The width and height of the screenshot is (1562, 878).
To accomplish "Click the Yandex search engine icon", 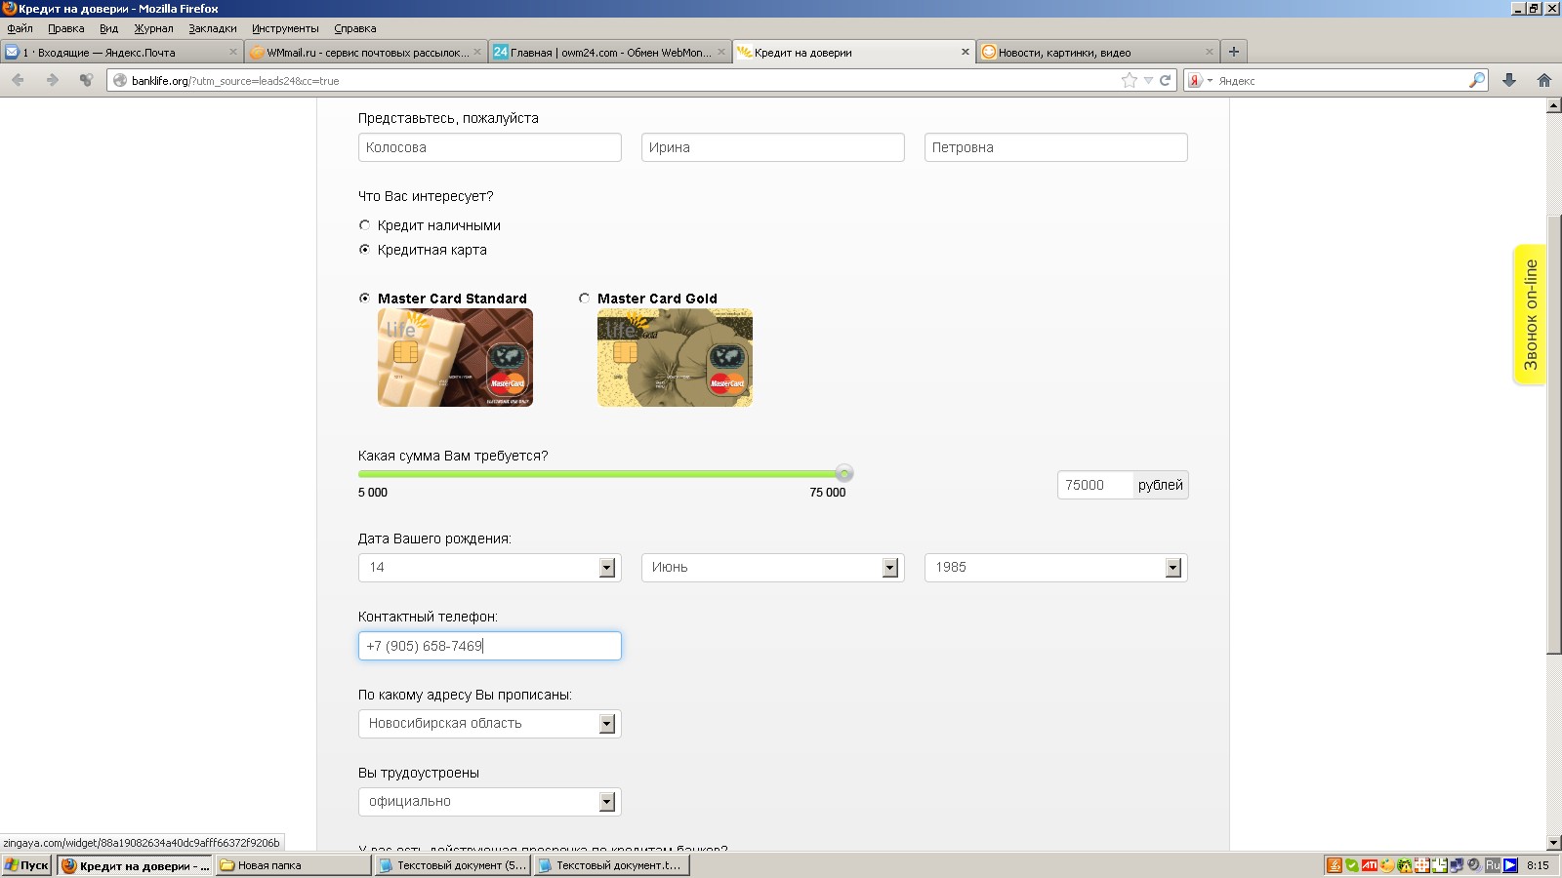I will (1195, 80).
